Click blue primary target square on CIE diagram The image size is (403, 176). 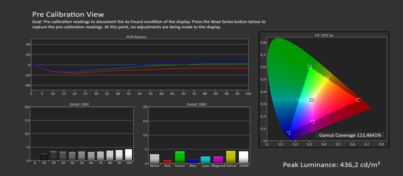288,133
